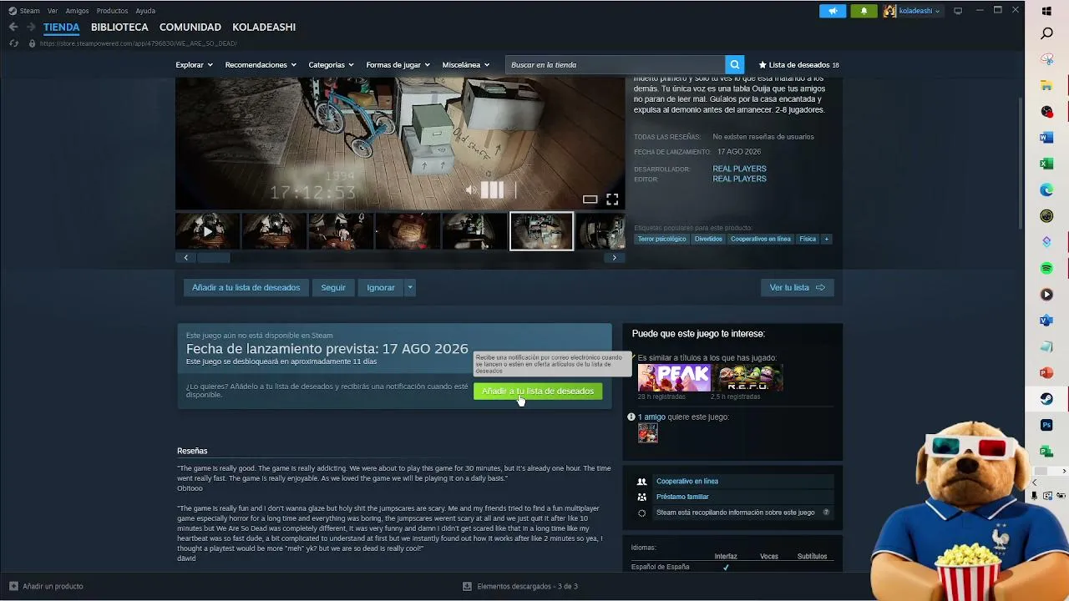Open the Cooperativos en línea tag

(760, 239)
